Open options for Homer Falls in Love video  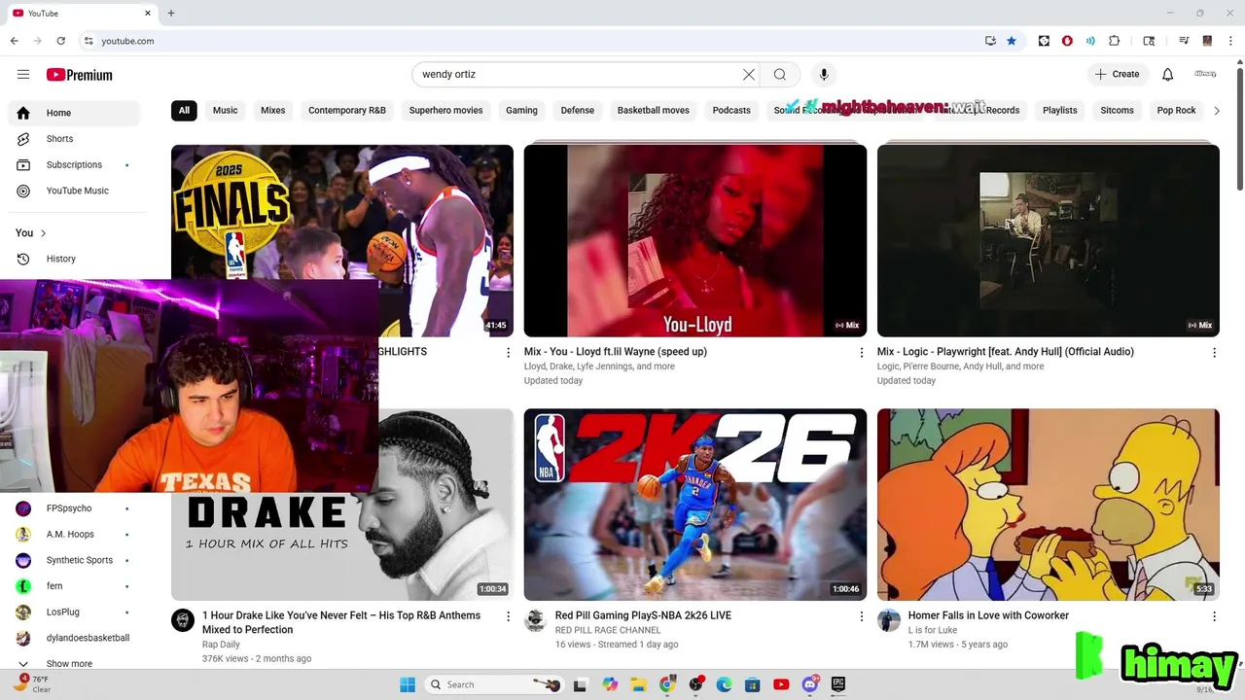[x=1214, y=616]
